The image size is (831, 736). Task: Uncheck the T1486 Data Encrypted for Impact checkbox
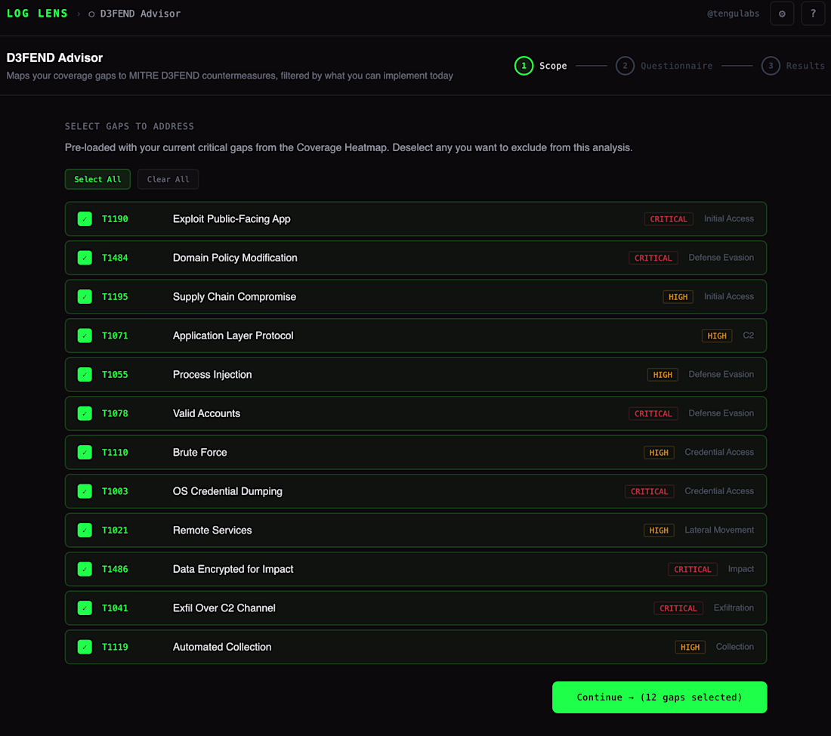[85, 569]
